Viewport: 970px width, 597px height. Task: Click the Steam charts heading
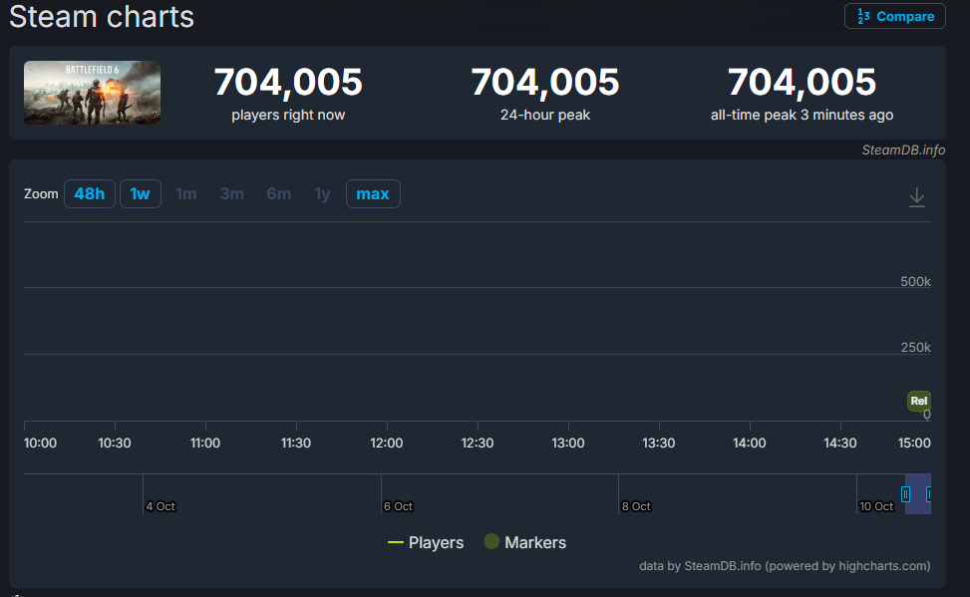[x=102, y=16]
